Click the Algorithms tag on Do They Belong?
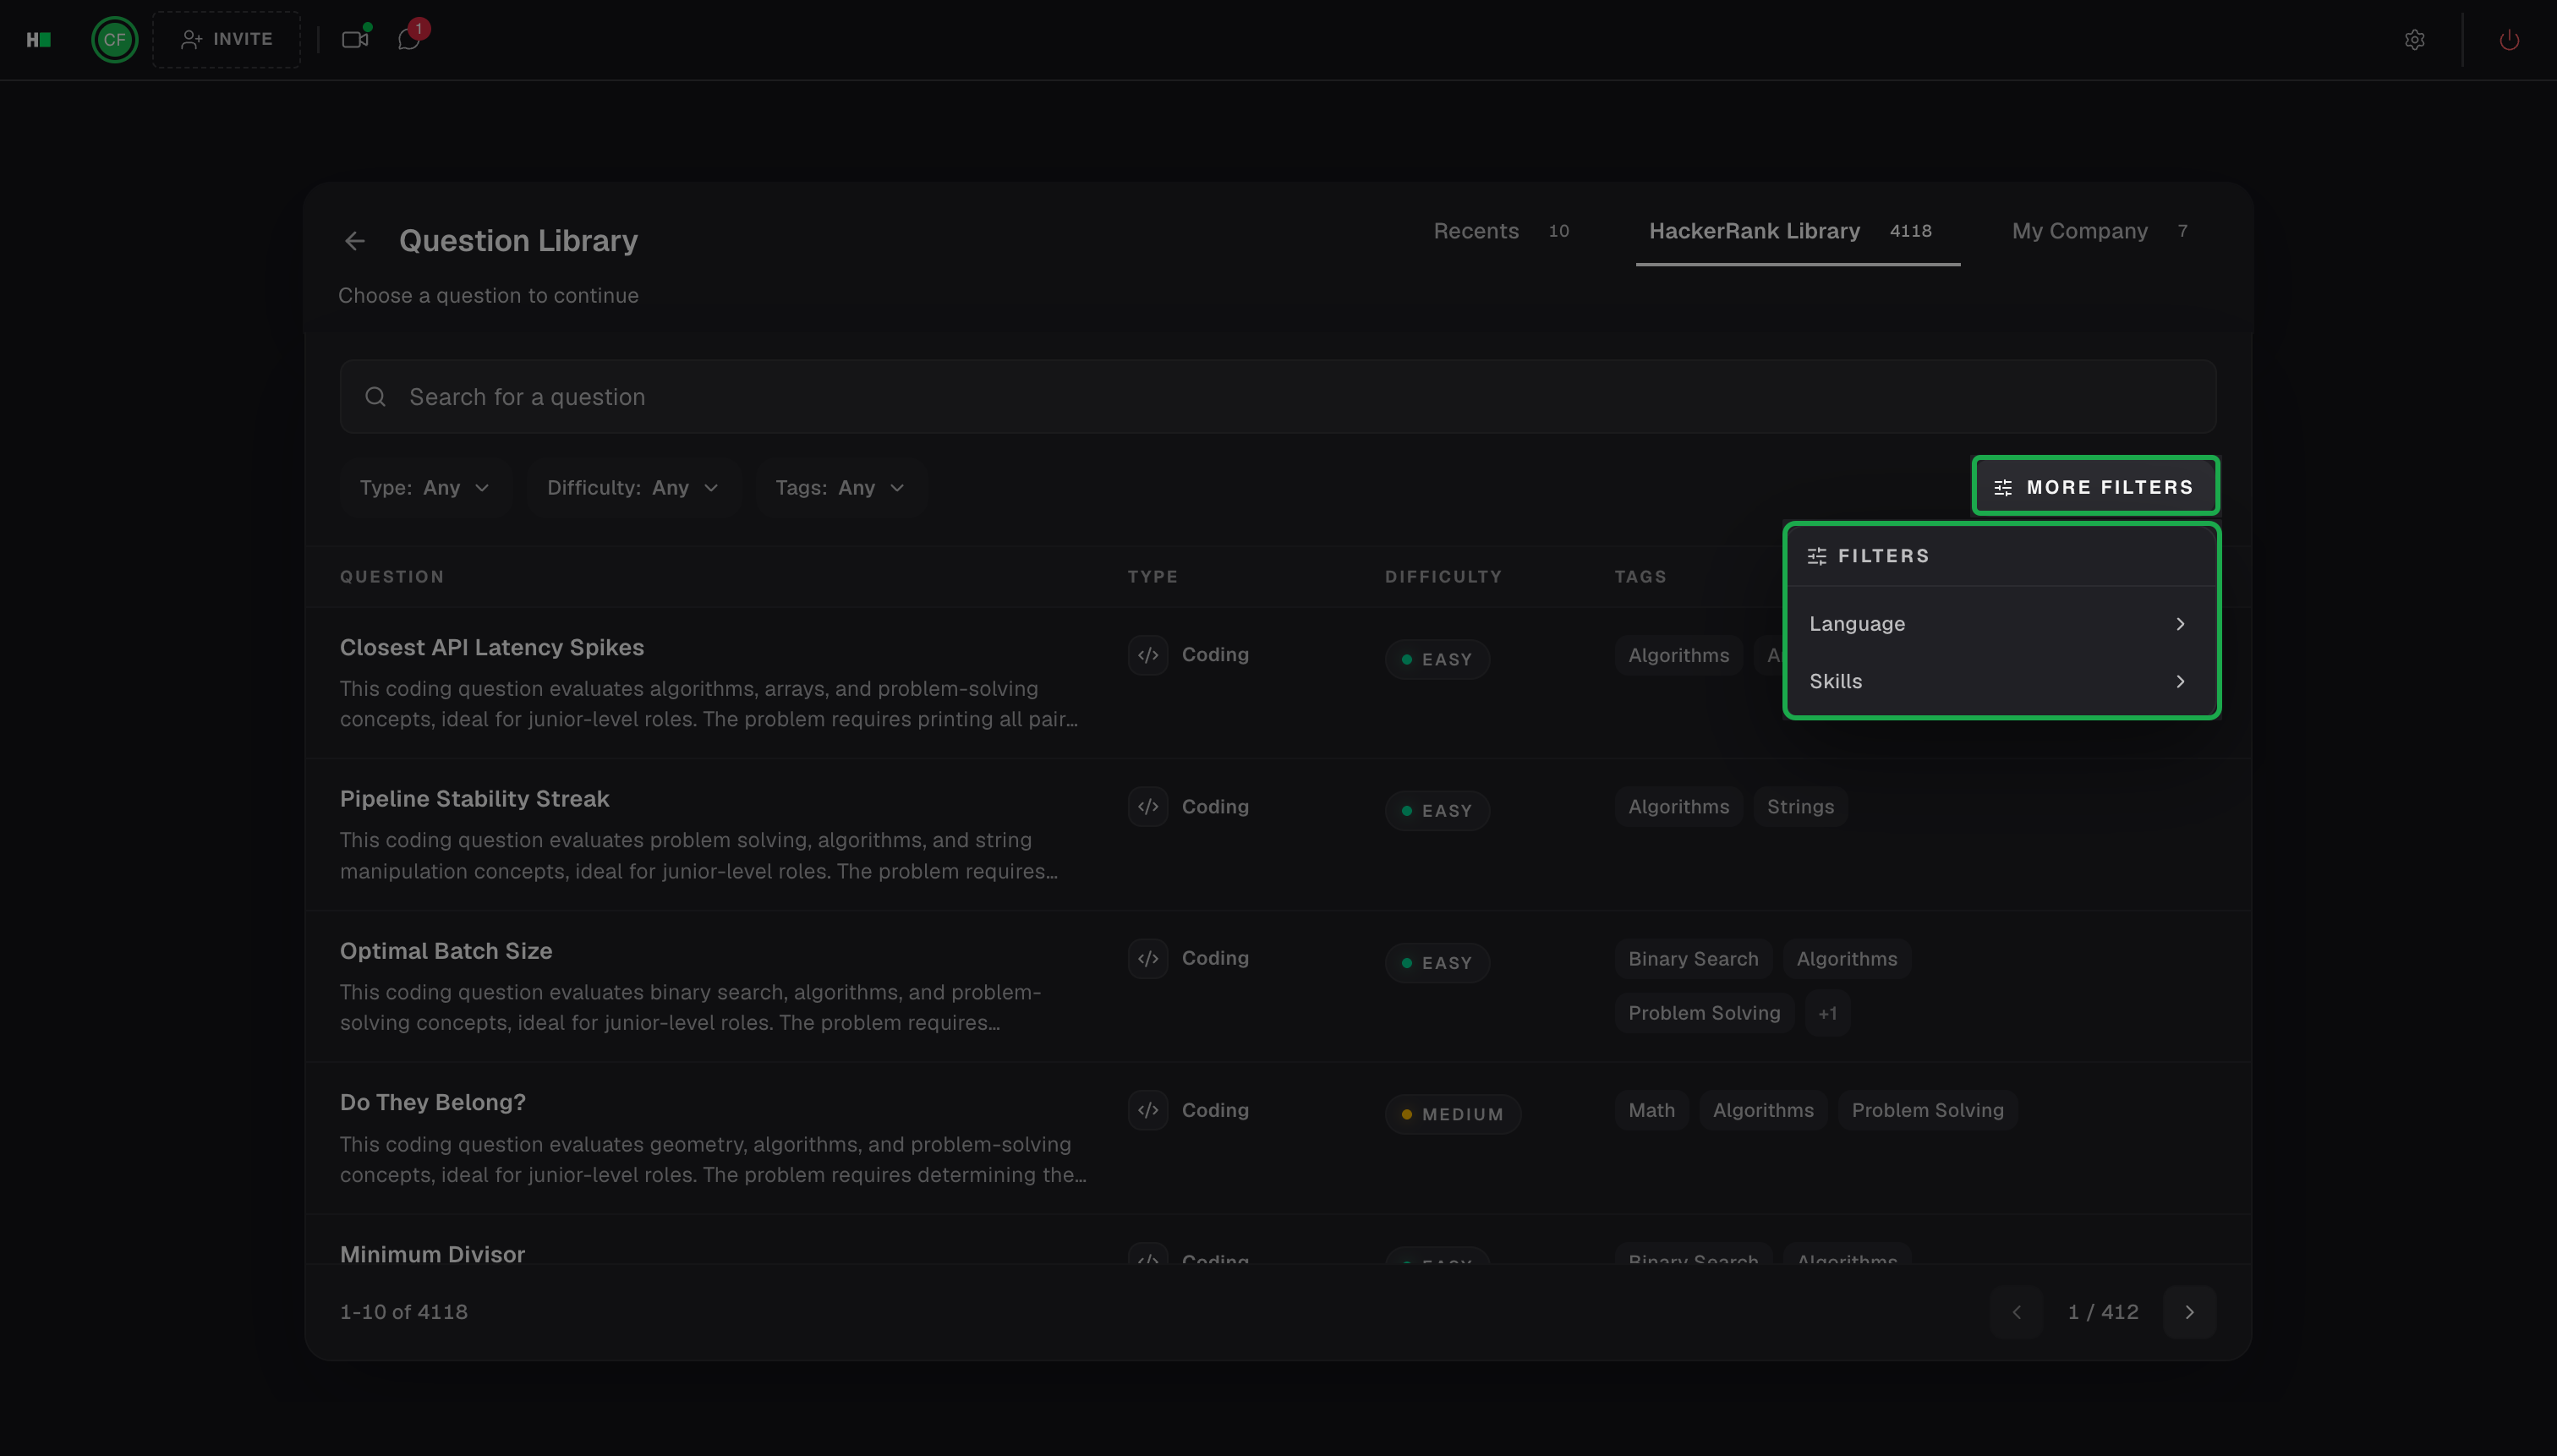The width and height of the screenshot is (2557, 1456). (1763, 1110)
